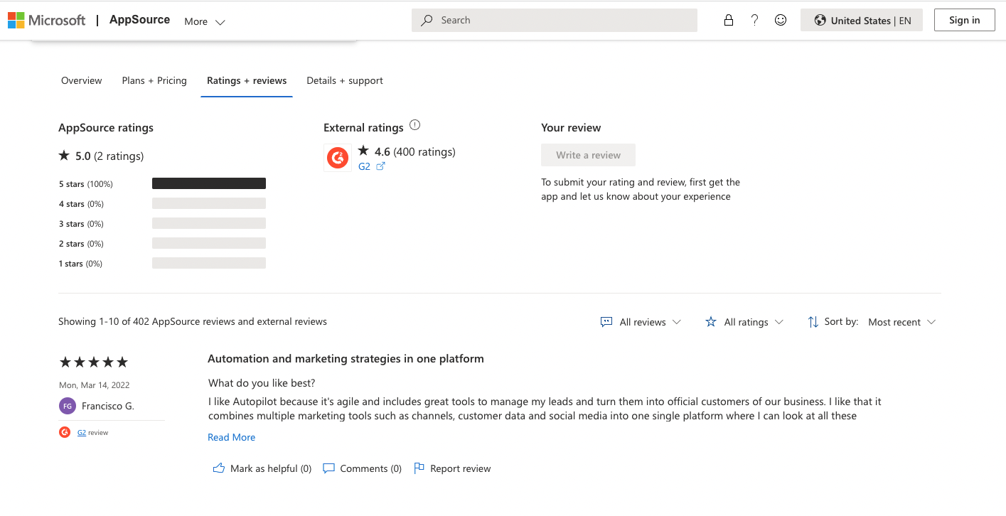The height and width of the screenshot is (516, 1006).
Task: Click the smiley feedback icon
Action: 781,21
